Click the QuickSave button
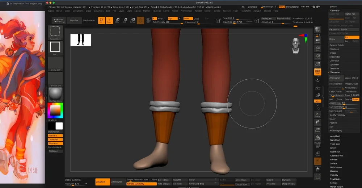This screenshot has width=362, height=188. (252, 7)
